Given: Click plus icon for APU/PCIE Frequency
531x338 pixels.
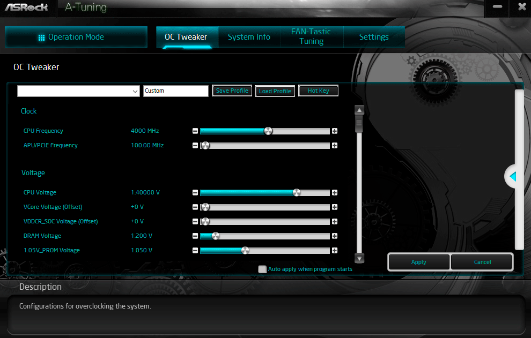Looking at the screenshot, I should pos(335,146).
